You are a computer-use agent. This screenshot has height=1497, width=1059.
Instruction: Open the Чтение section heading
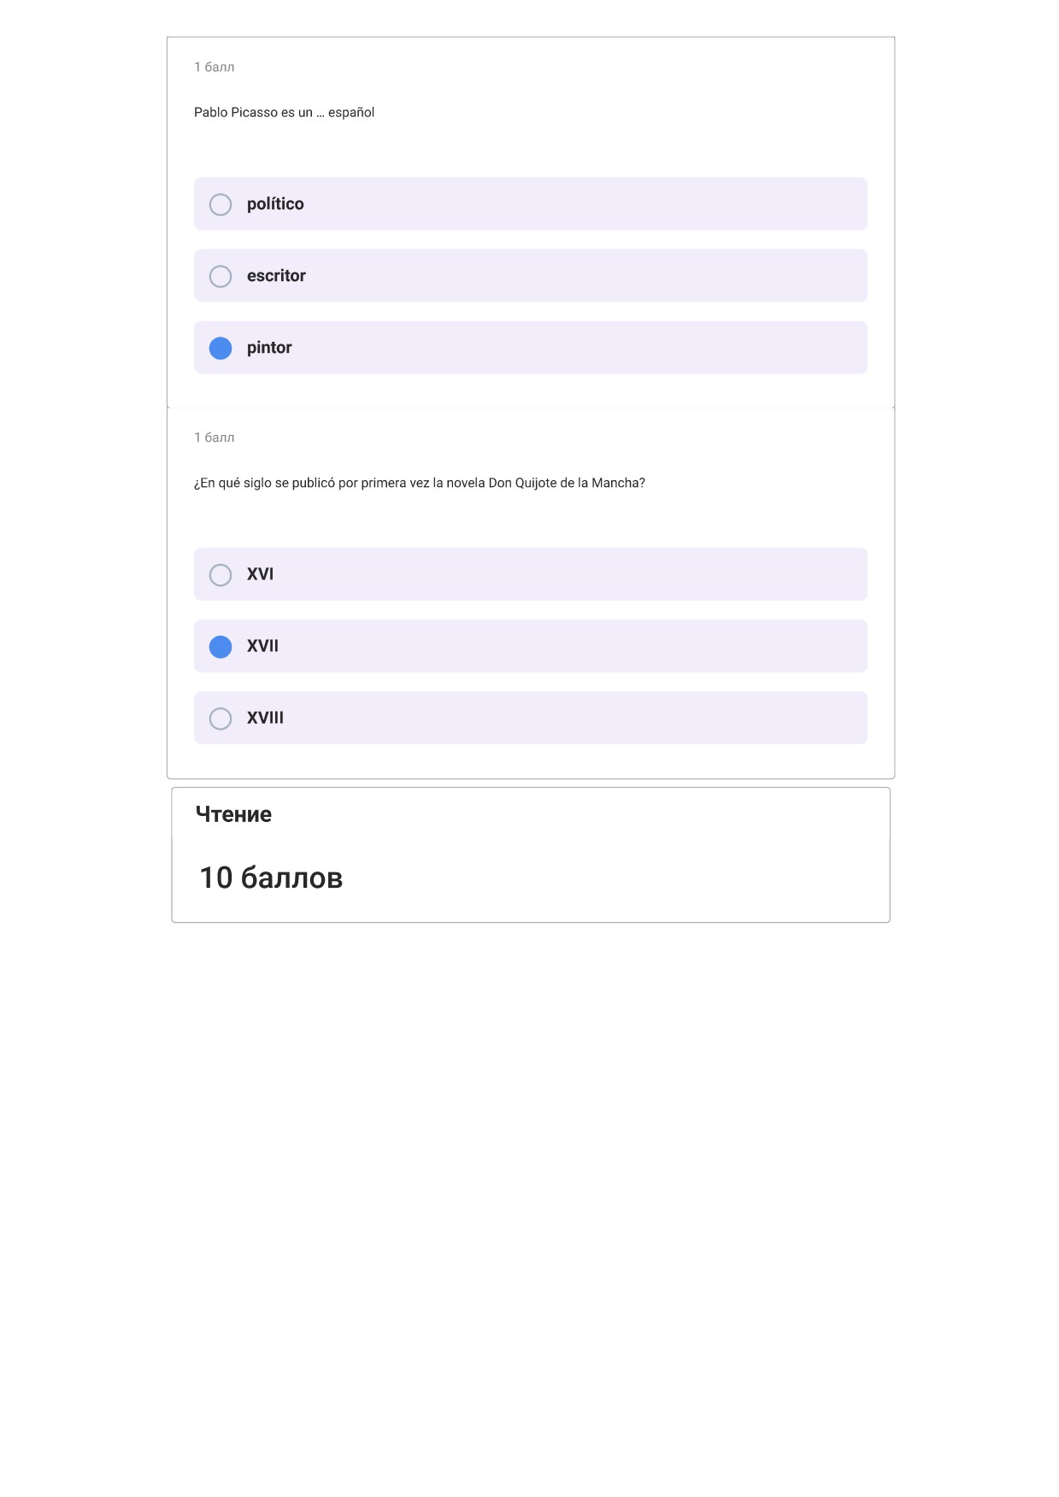tap(233, 814)
